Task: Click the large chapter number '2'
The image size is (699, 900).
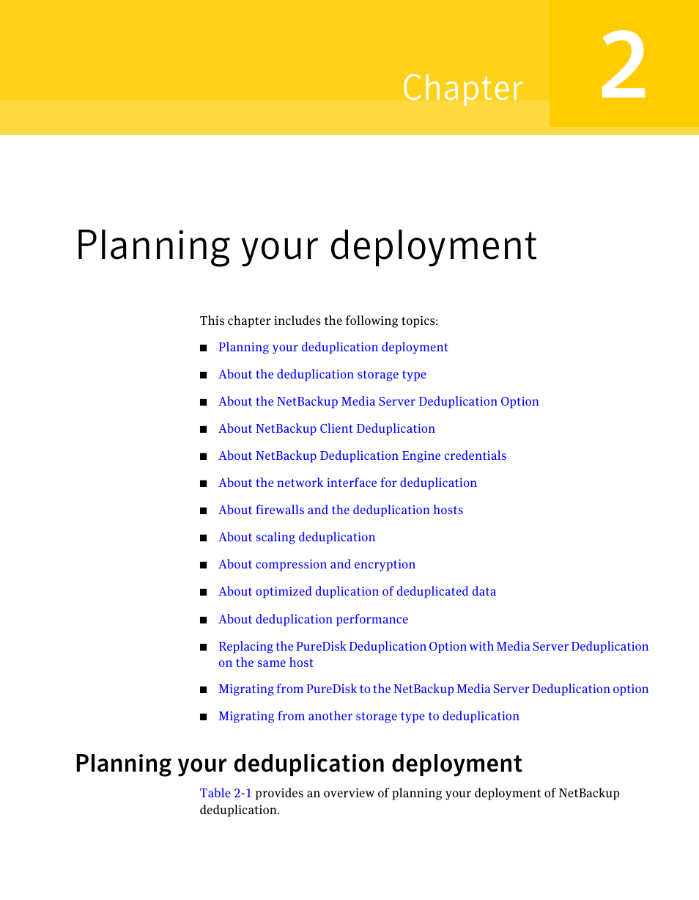Action: (624, 66)
